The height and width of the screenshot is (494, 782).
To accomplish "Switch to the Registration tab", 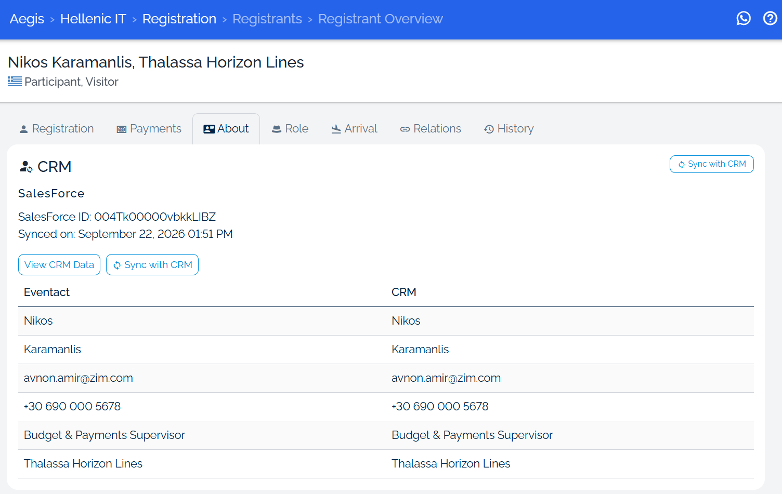I will 57,129.
